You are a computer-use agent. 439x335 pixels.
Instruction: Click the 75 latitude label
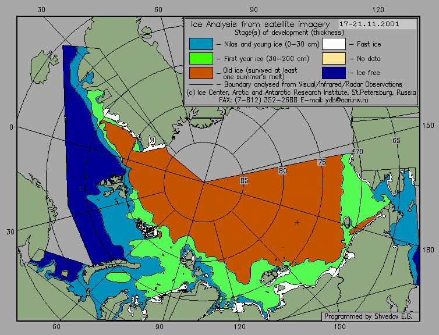coord(322,162)
